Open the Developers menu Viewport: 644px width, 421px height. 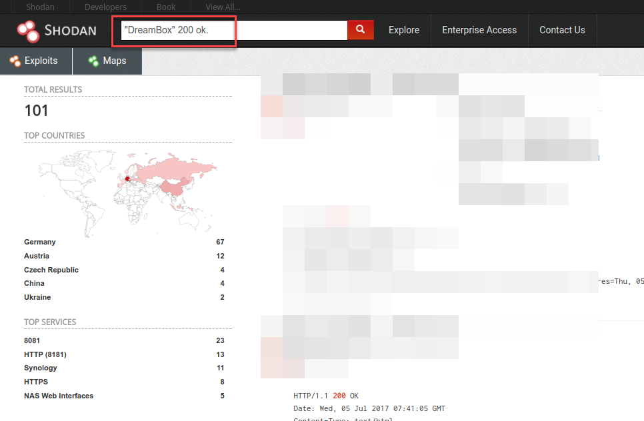105,7
